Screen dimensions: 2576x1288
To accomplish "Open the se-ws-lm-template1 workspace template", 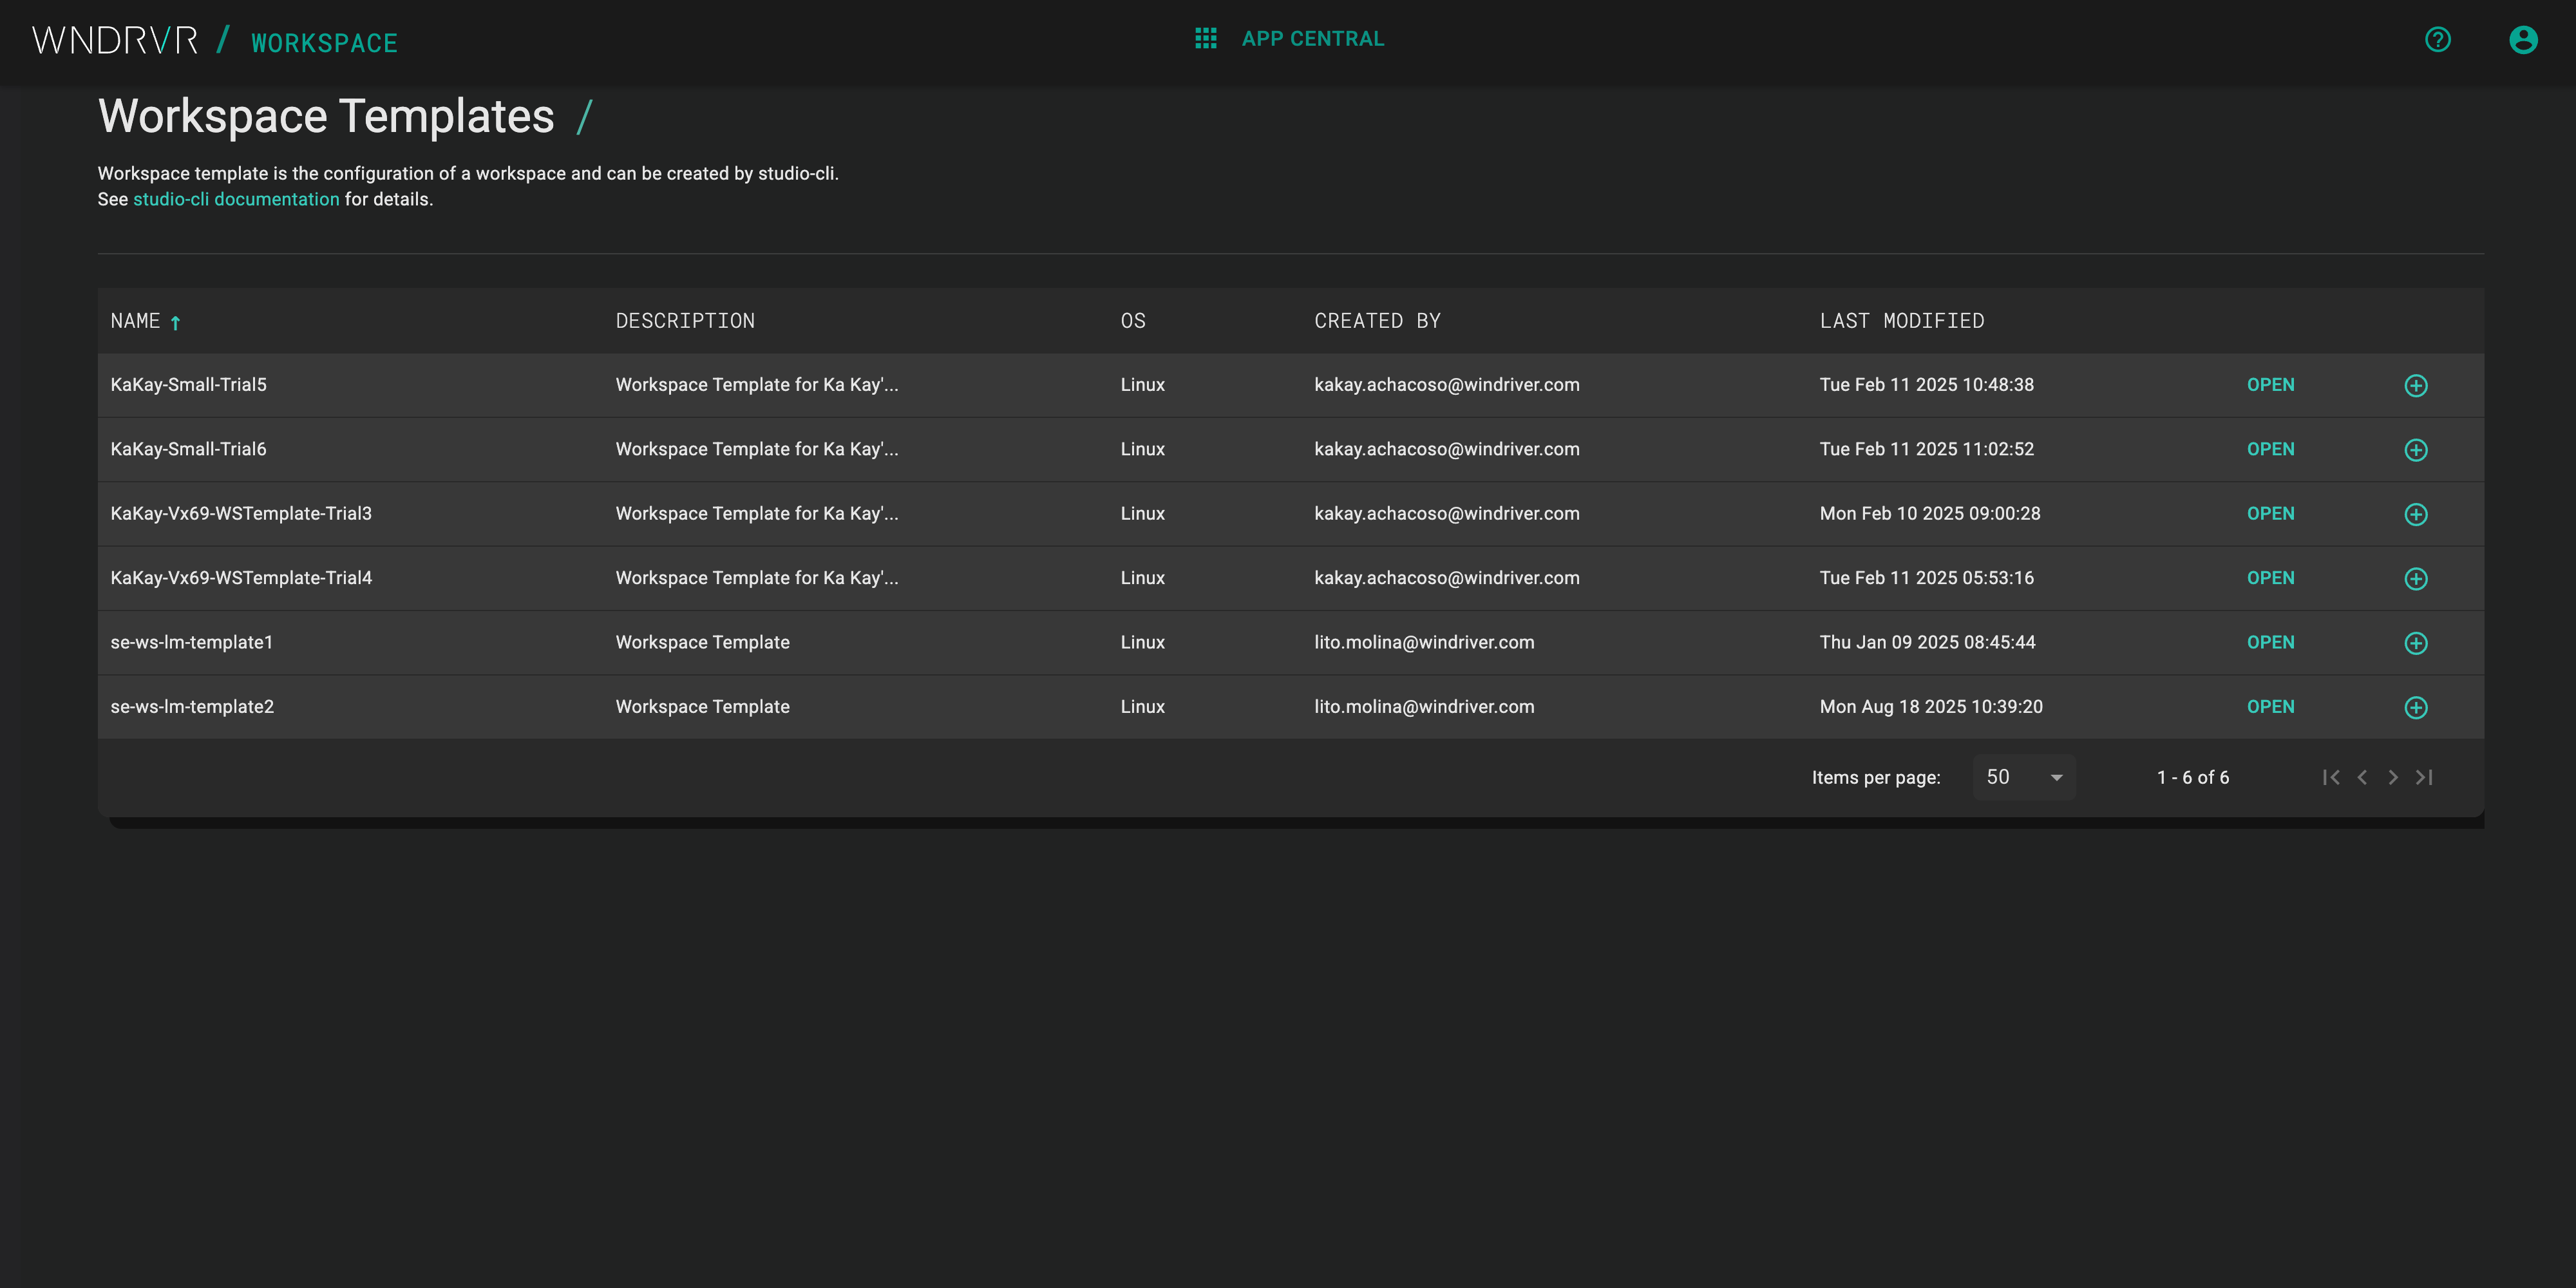I will click(x=2271, y=643).
